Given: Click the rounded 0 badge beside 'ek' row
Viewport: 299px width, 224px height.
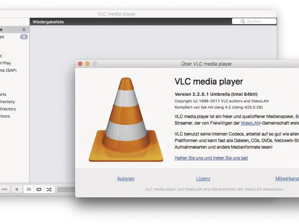Looking at the screenshot, I should click(24, 37).
